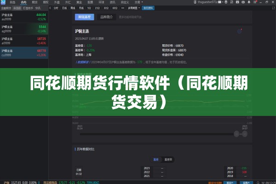This screenshot has width=276, height=184.
Task: Open notifications bell icon
Action: tap(249, 2)
